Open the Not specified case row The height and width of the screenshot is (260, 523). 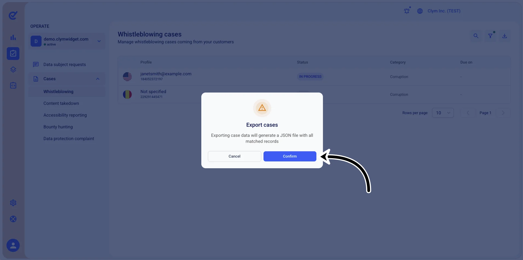pos(314,94)
